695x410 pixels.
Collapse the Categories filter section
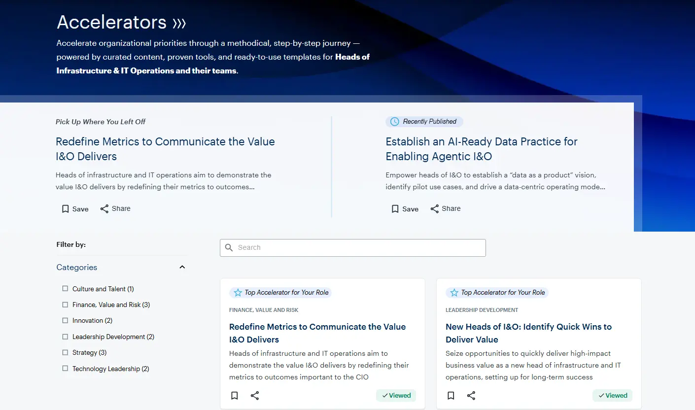click(x=182, y=267)
